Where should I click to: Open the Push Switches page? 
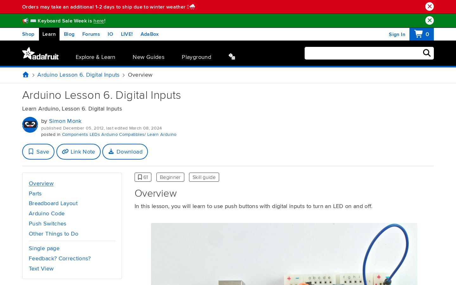[x=47, y=224]
